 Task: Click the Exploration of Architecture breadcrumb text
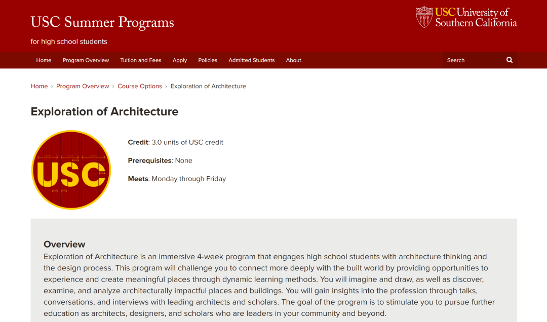(208, 86)
